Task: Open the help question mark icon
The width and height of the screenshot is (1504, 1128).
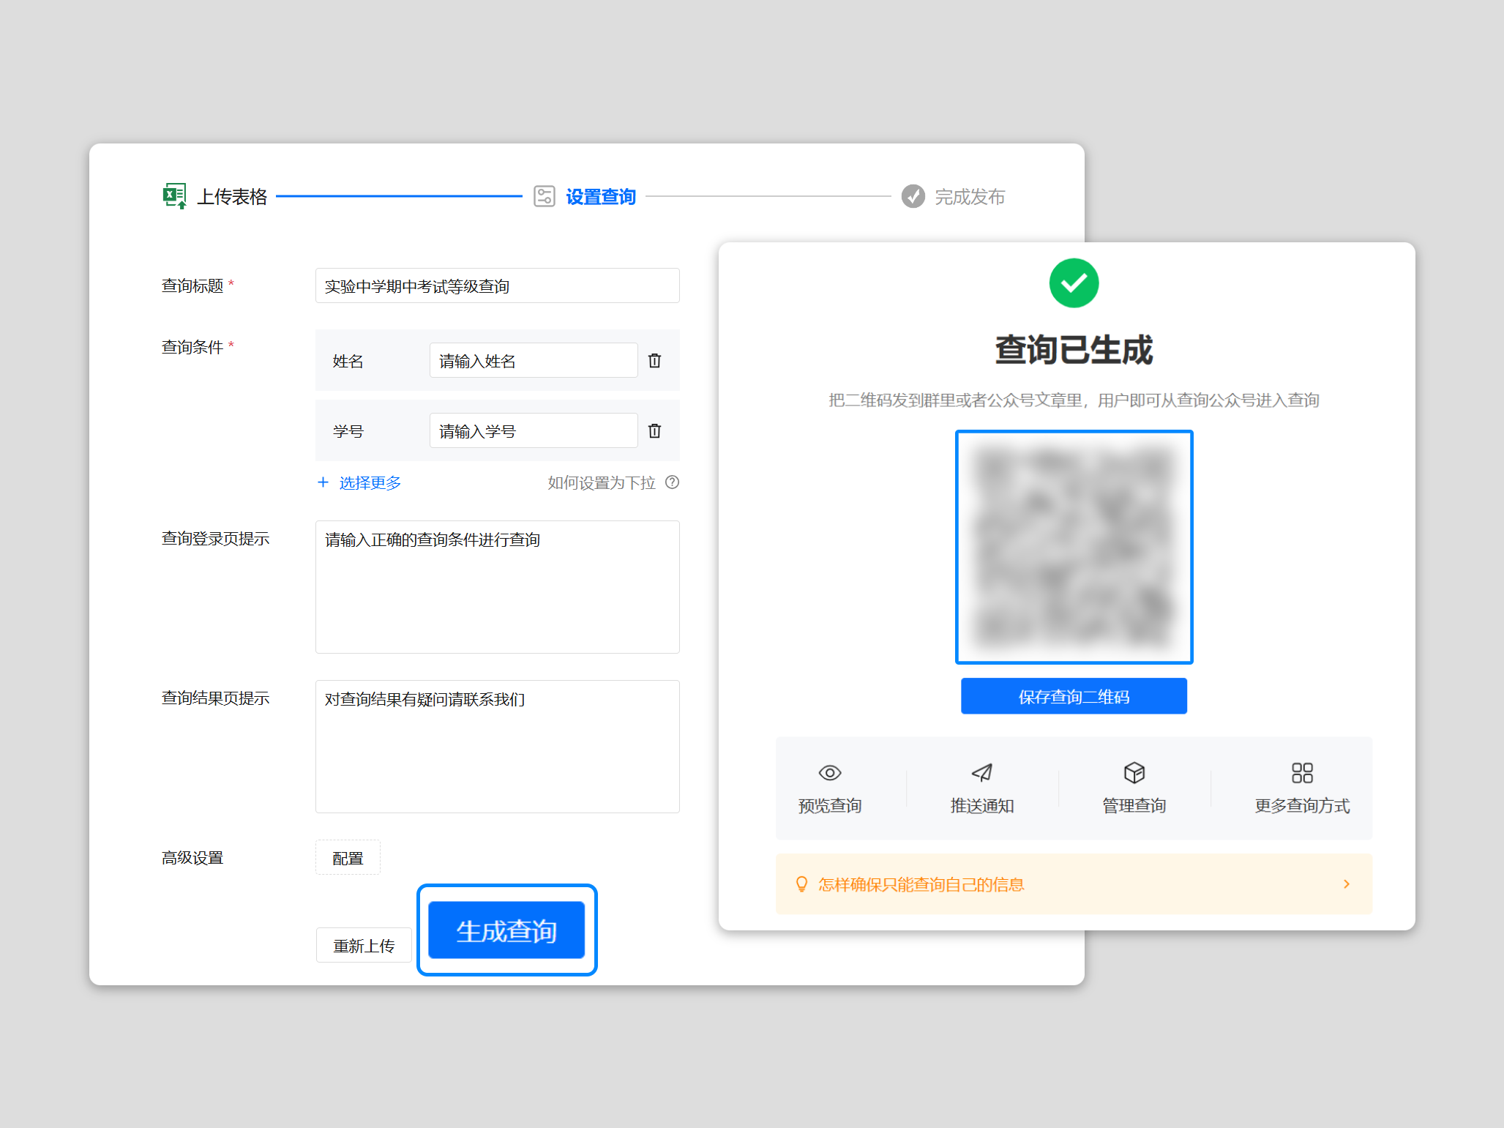Action: (x=672, y=482)
